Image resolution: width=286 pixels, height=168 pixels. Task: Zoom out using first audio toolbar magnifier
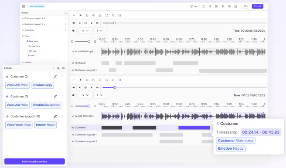(x=119, y=16)
